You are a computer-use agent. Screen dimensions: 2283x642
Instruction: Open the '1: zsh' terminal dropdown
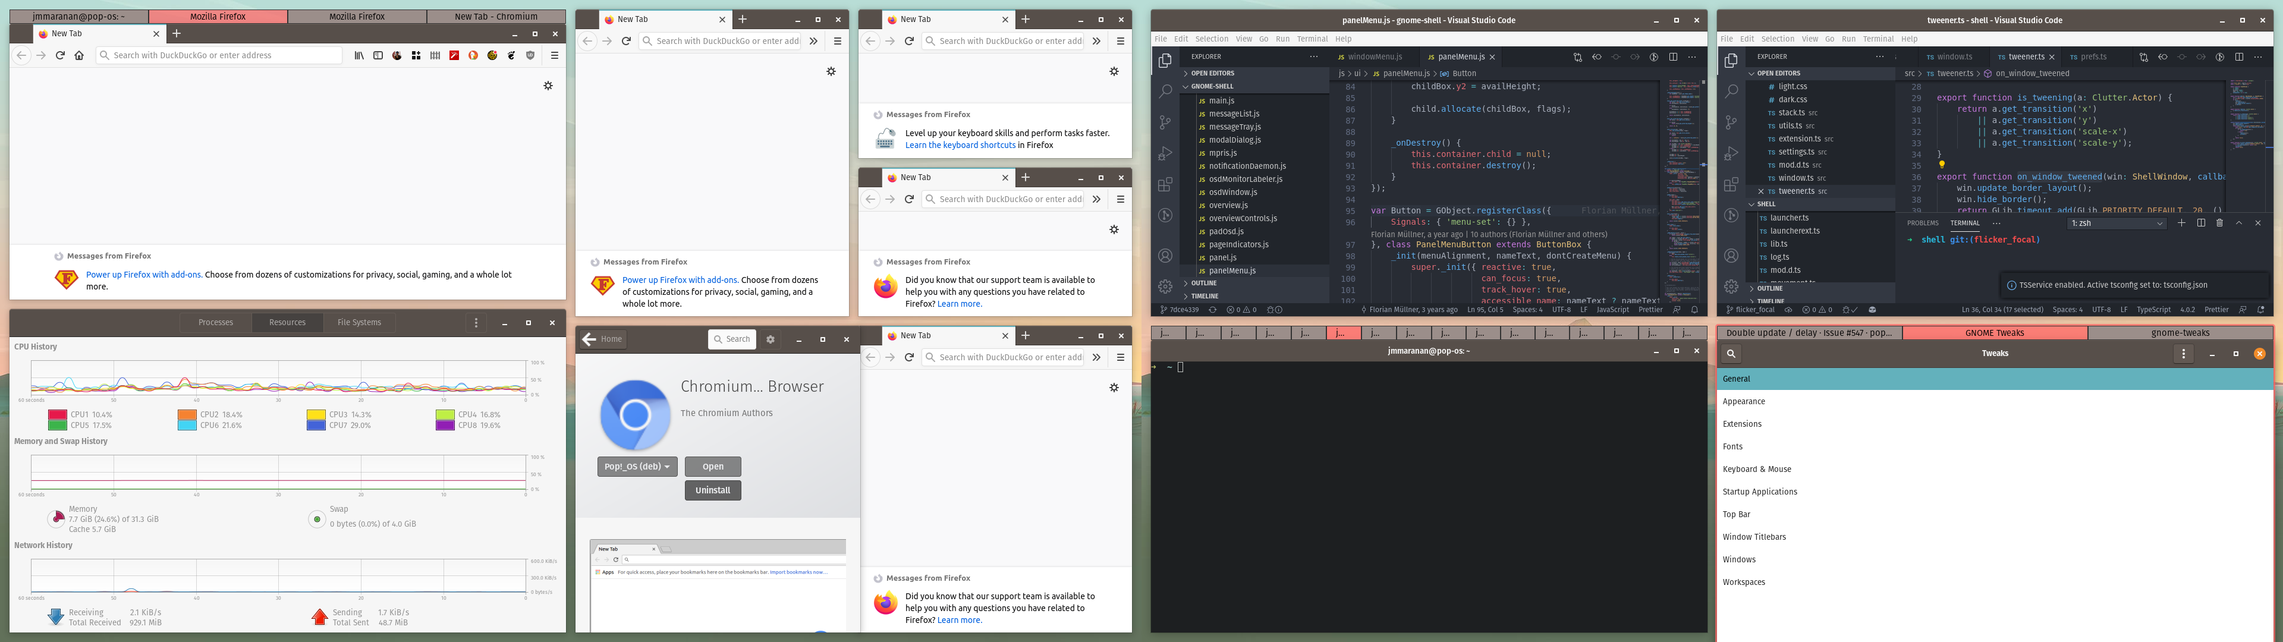(x=2117, y=222)
